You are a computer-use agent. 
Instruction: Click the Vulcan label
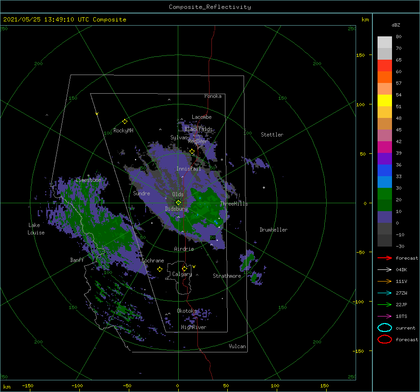pos(237,346)
